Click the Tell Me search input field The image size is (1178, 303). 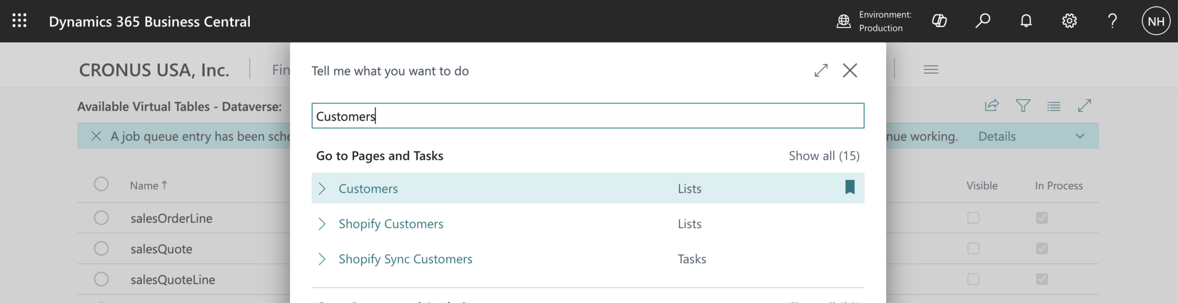point(587,116)
